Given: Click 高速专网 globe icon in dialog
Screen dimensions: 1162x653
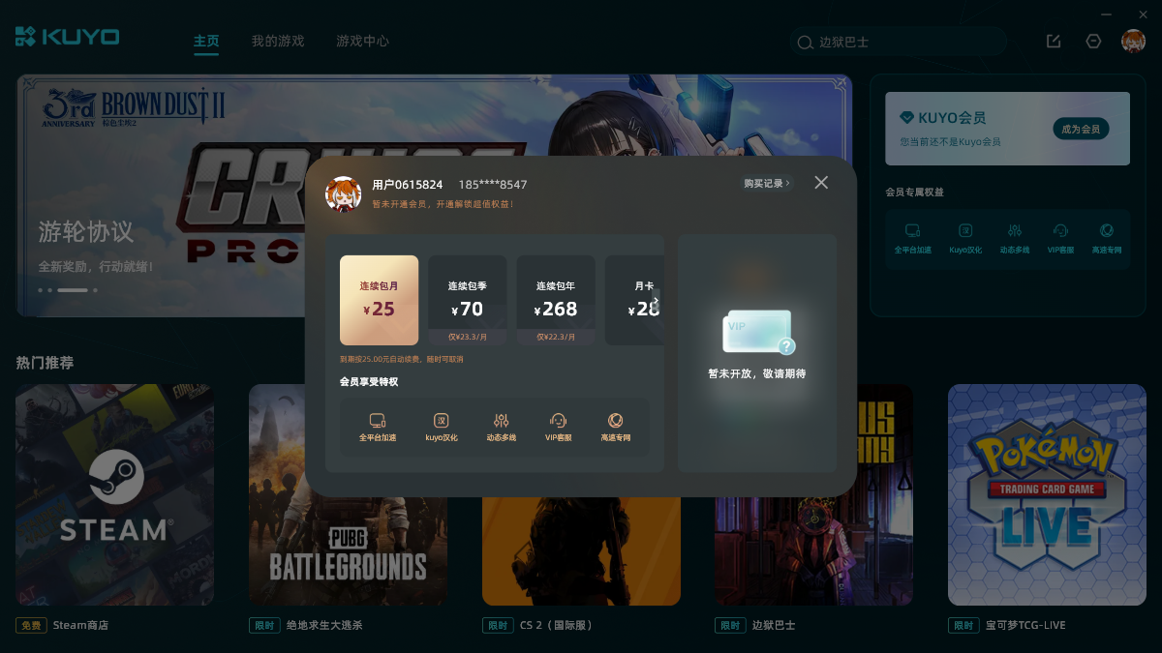Looking at the screenshot, I should pyautogui.click(x=615, y=421).
